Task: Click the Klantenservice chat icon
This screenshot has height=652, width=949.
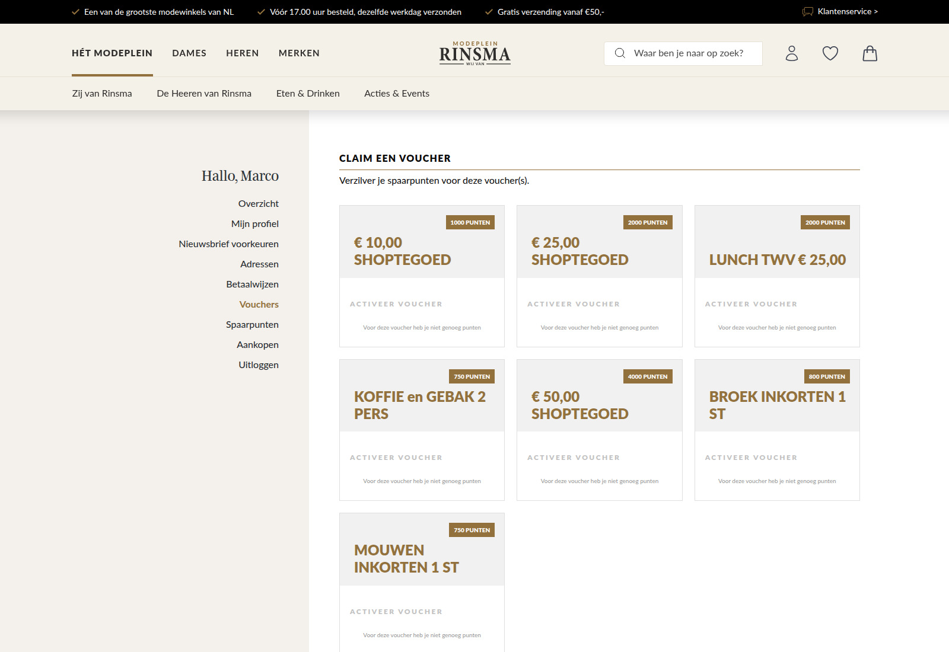Action: (x=807, y=12)
